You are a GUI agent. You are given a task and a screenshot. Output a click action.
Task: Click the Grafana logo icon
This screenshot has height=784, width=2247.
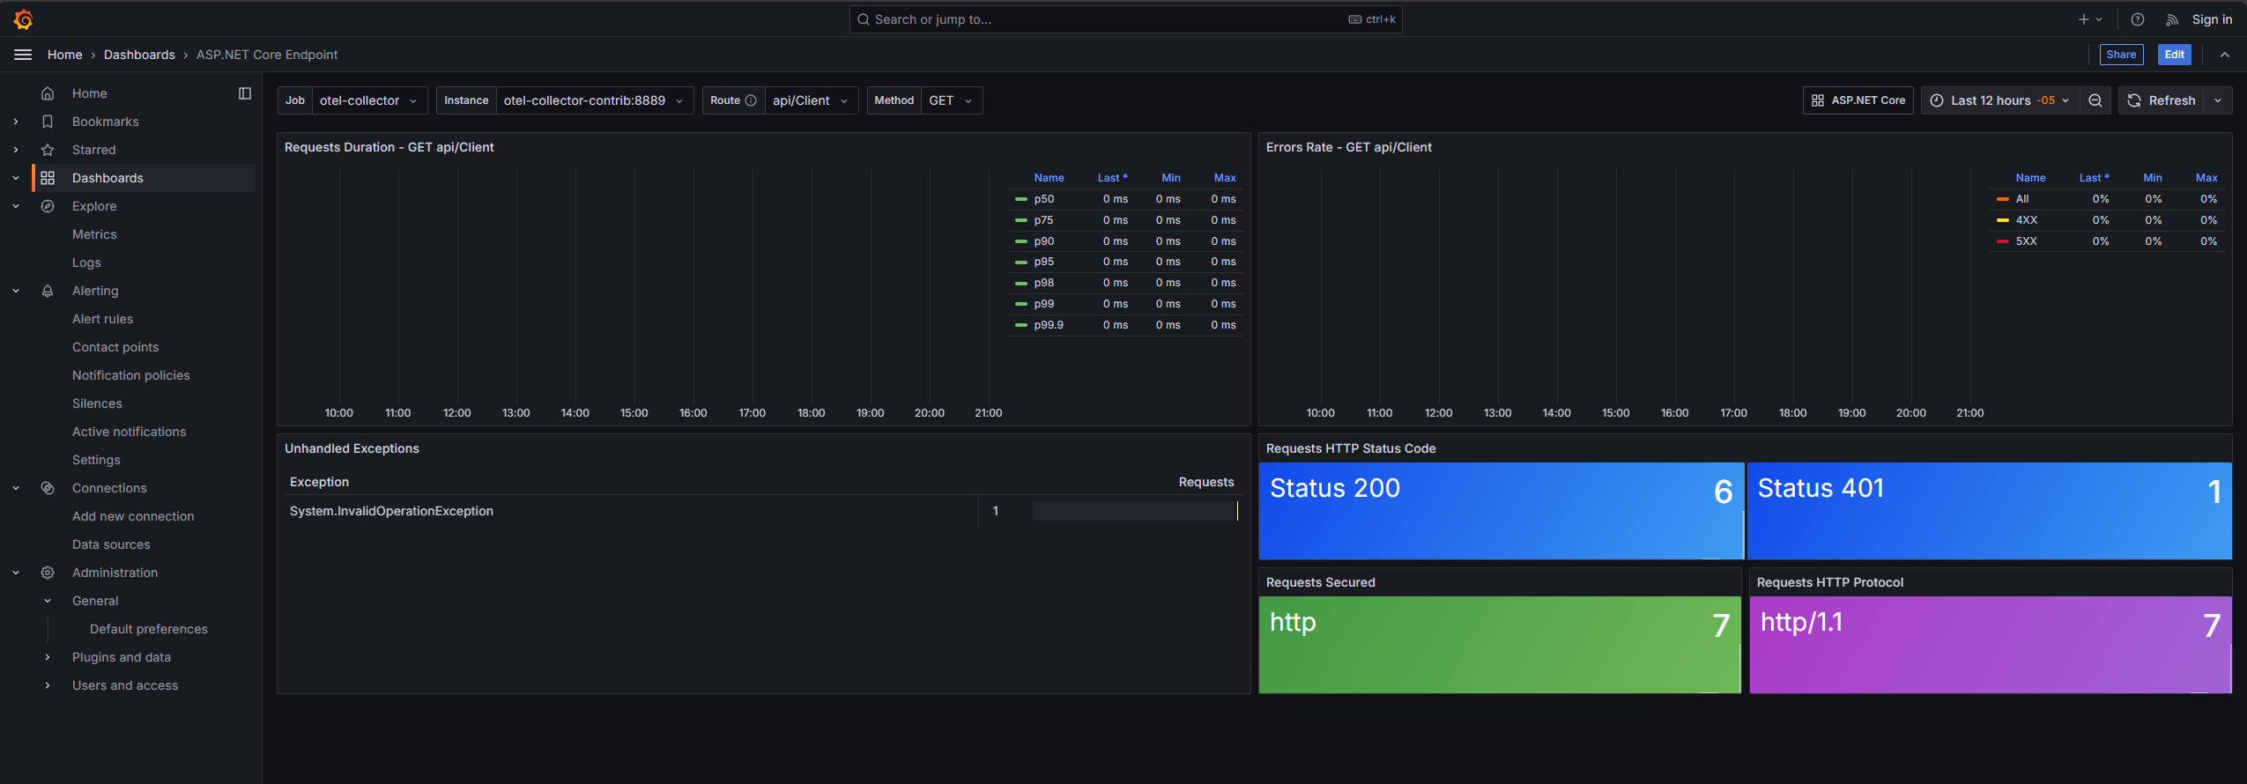[x=24, y=18]
